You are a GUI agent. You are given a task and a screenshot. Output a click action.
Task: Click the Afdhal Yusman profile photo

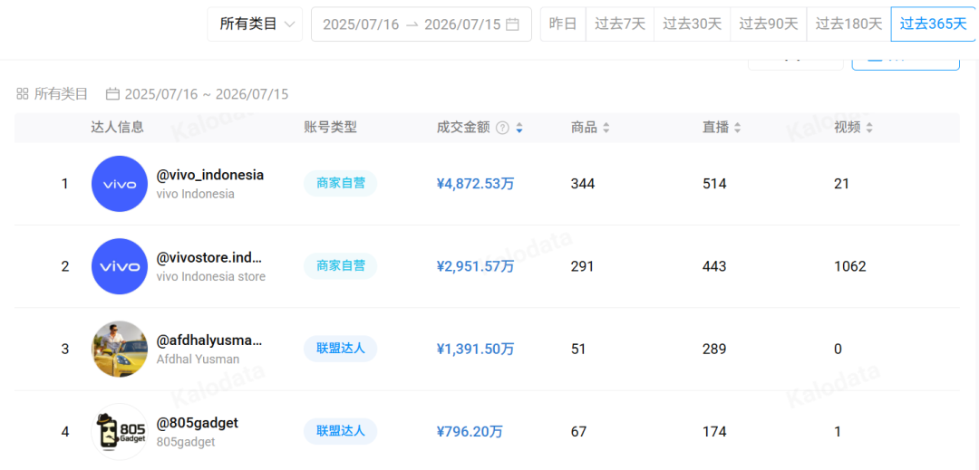pos(120,349)
